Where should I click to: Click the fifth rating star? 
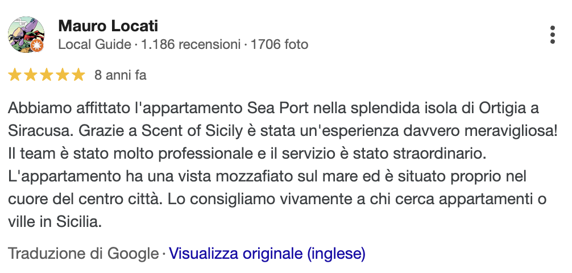click(78, 75)
